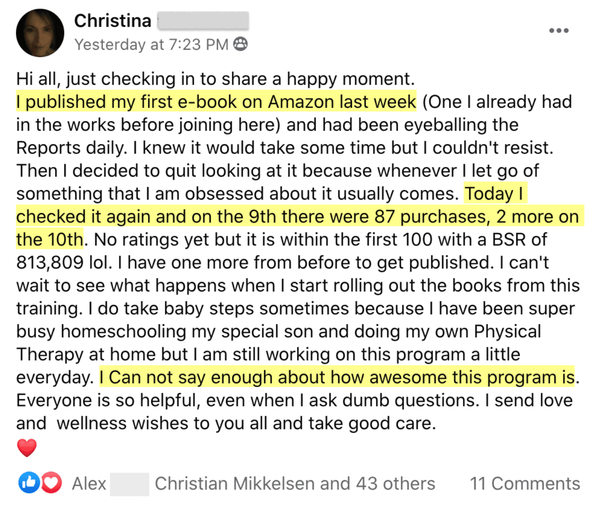Open Christina's profile picture
597x506 pixels.
pyautogui.click(x=40, y=33)
